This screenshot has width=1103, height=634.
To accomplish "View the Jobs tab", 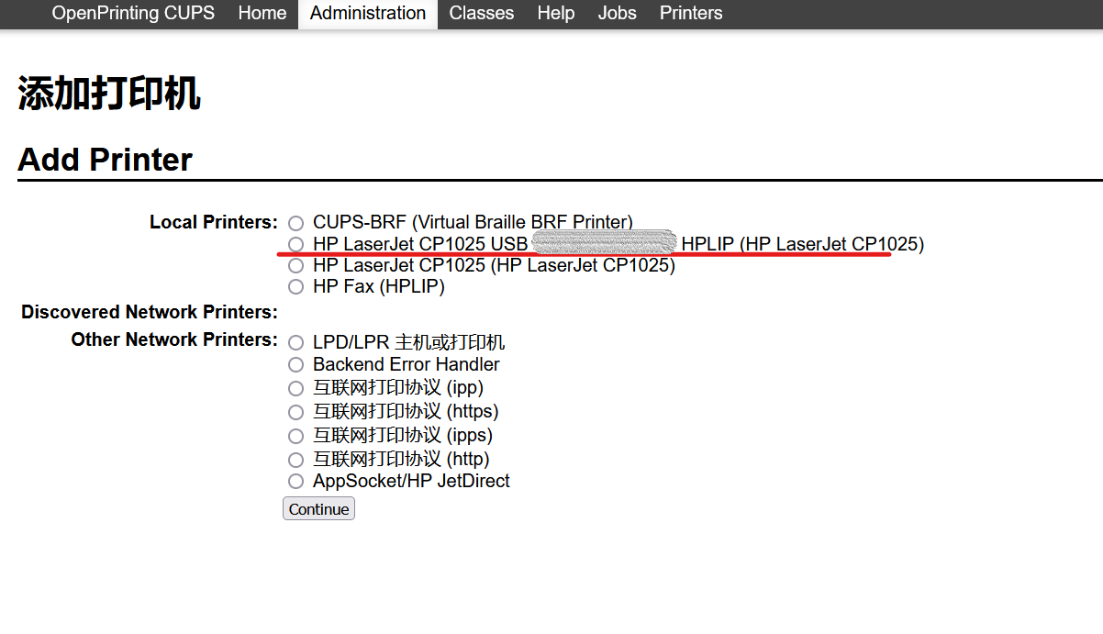I will click(617, 13).
